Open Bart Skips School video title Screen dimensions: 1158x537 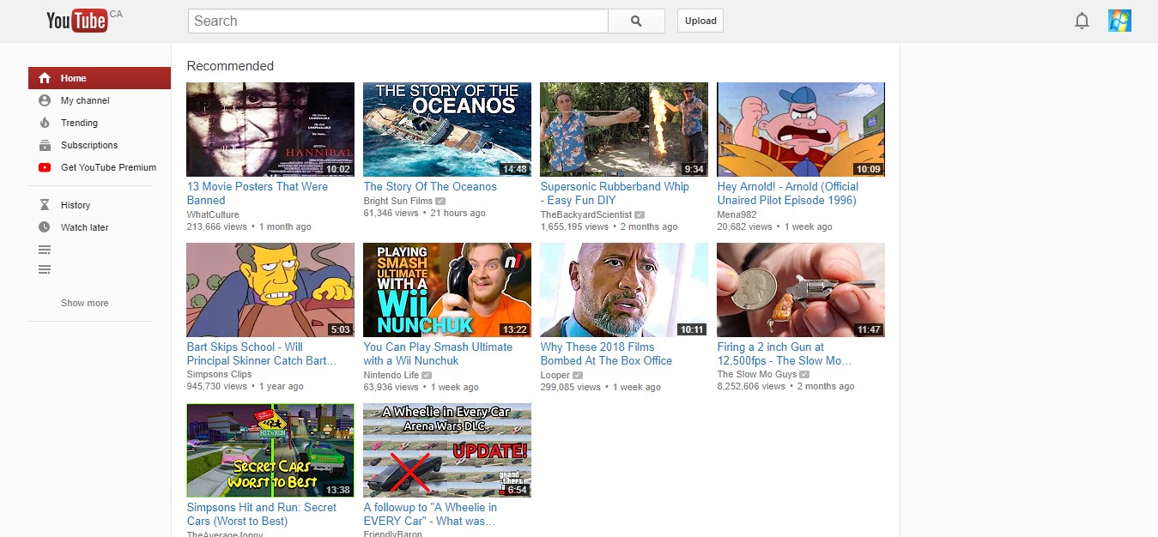[x=262, y=353]
